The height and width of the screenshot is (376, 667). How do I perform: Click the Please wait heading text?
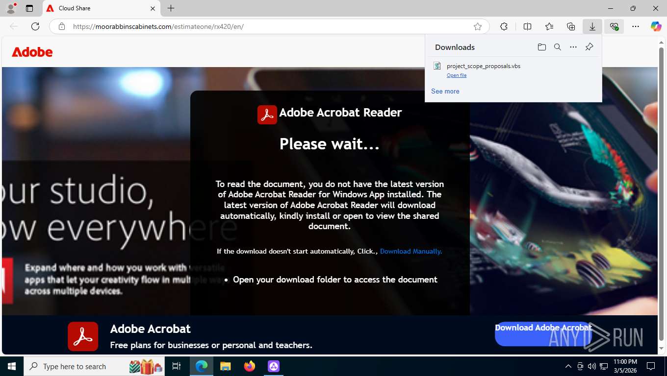[330, 144]
